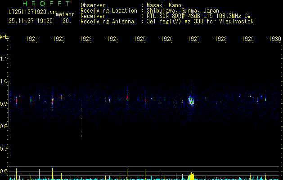
Task: Click the wide yellow intensity block in bottom graph
Action: coord(192,176)
